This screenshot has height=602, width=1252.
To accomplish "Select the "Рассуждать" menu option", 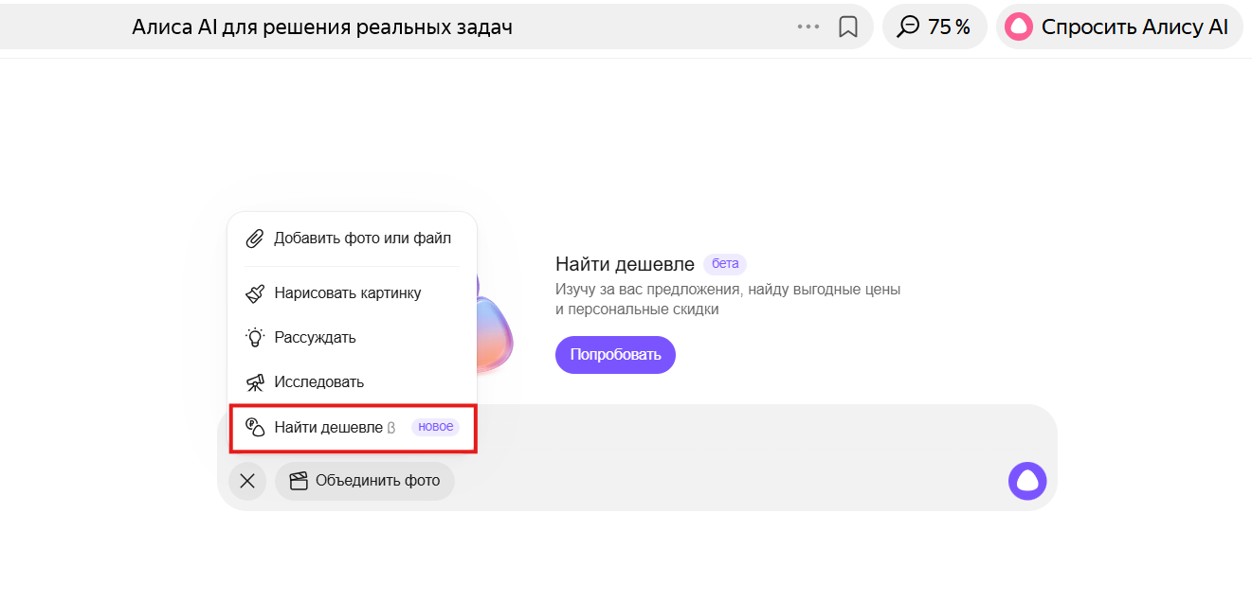I will [315, 338].
